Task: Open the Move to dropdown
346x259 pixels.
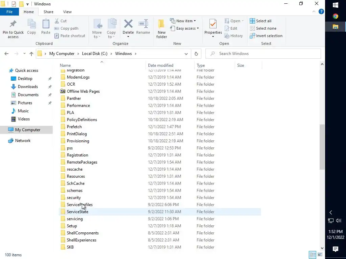Action: point(97,29)
